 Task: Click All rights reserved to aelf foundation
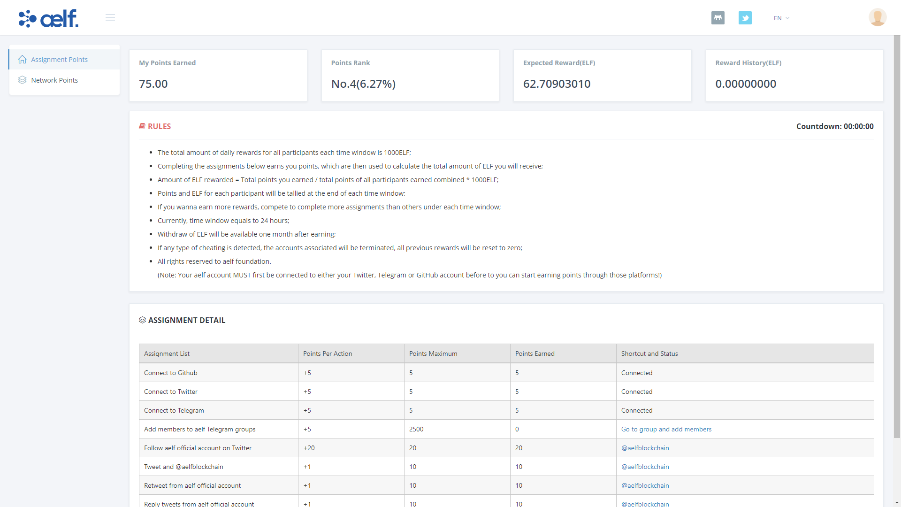click(x=214, y=261)
